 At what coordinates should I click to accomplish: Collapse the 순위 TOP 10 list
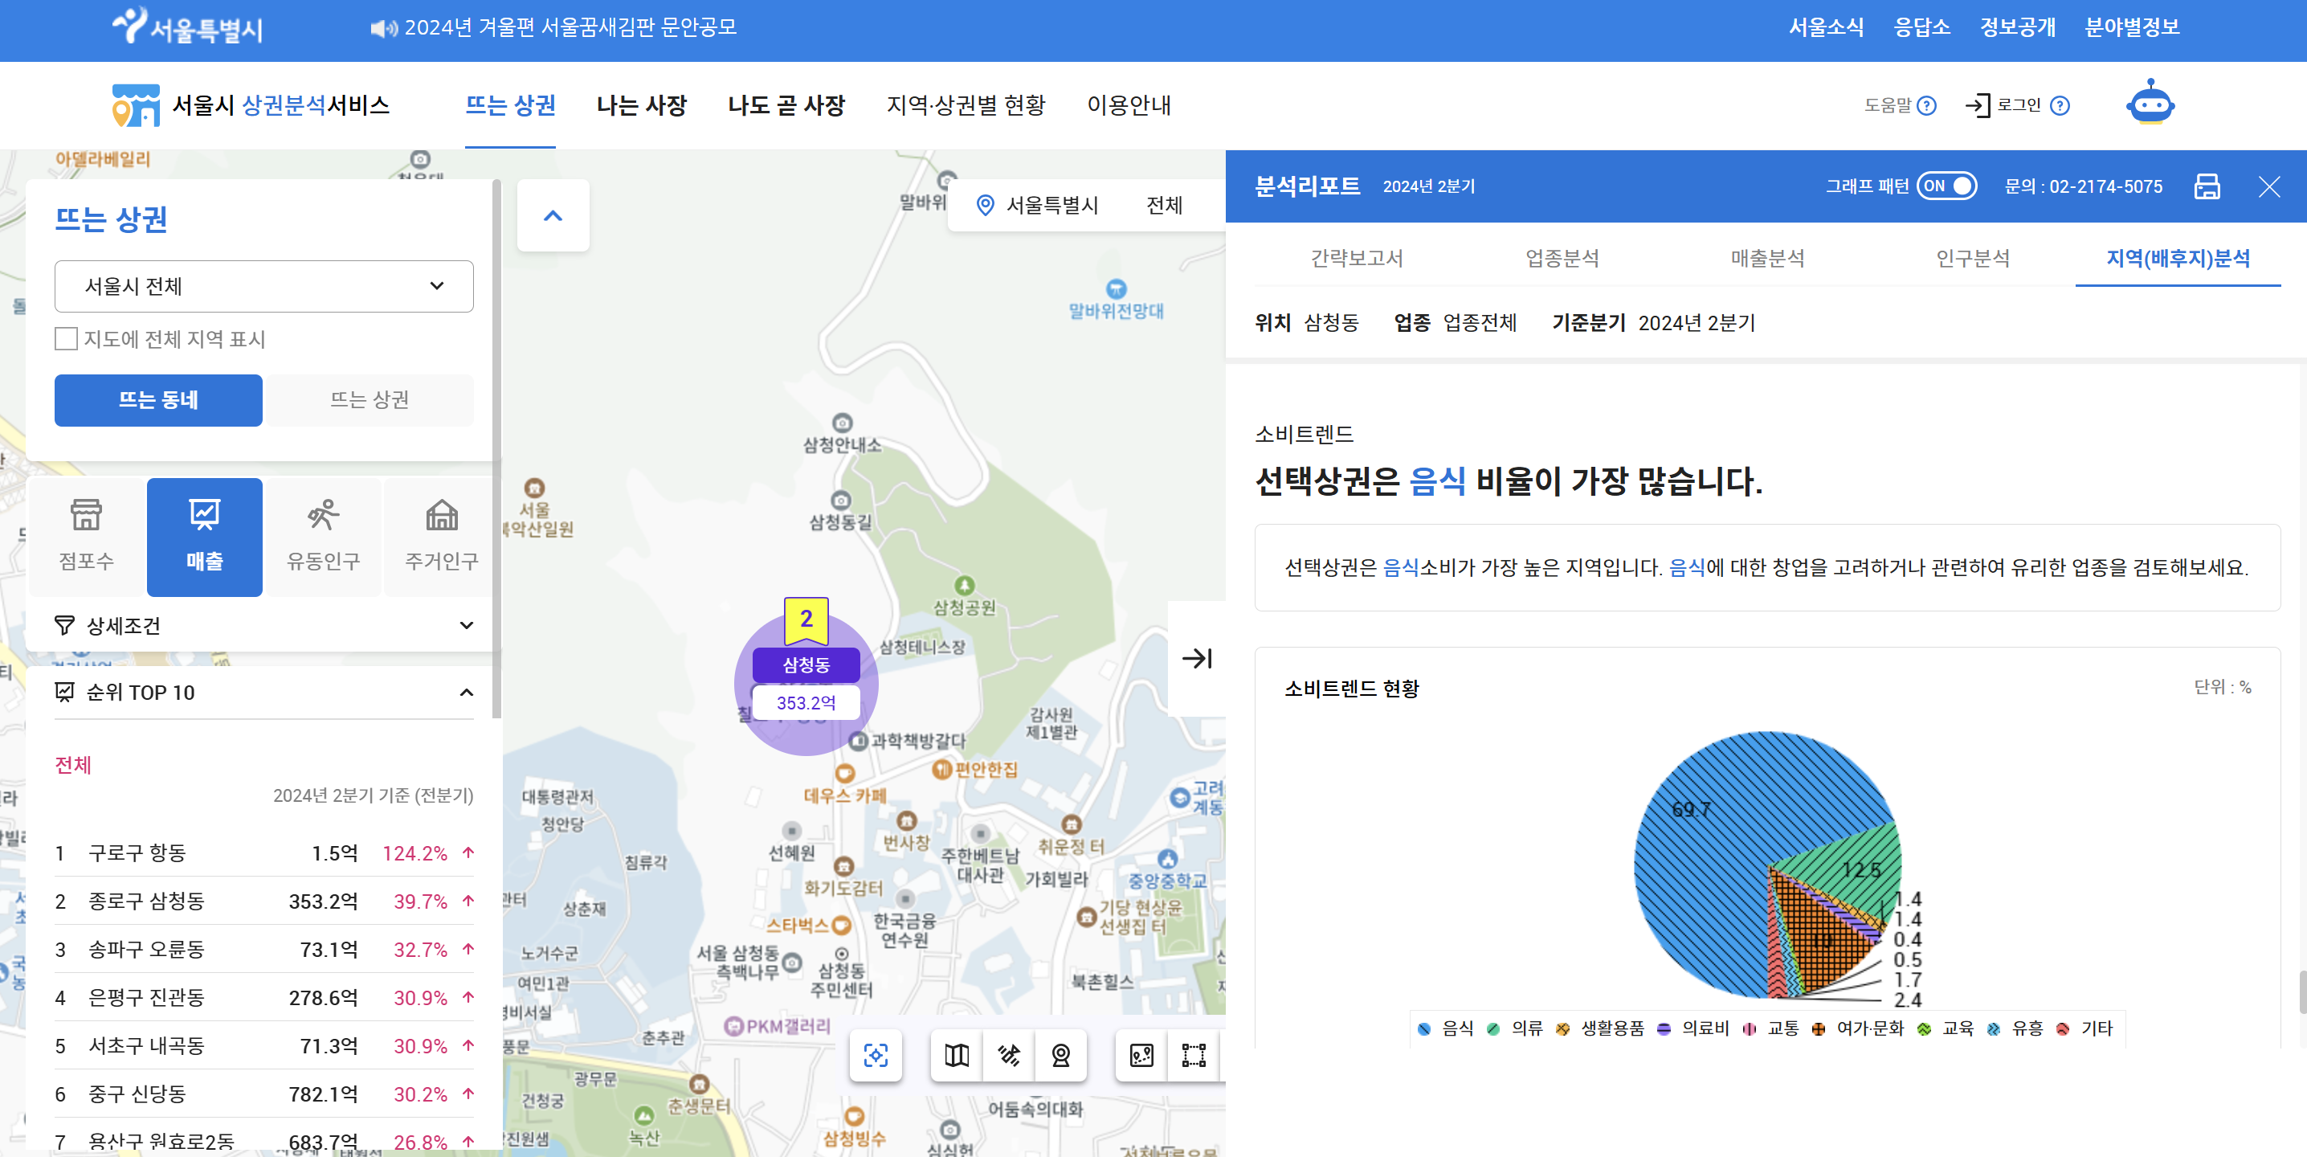466,693
